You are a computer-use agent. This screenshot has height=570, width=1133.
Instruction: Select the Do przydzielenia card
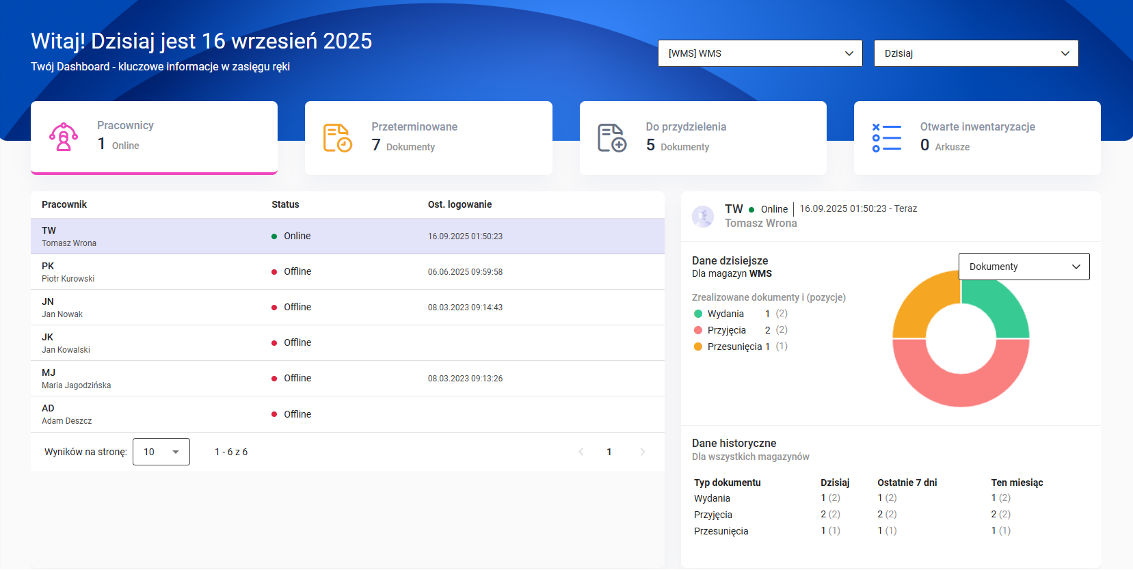coord(703,138)
